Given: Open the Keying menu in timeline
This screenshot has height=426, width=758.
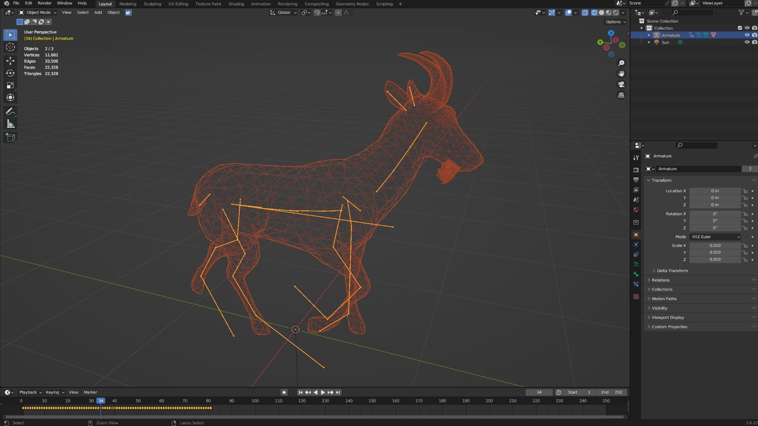Looking at the screenshot, I should coord(55,392).
